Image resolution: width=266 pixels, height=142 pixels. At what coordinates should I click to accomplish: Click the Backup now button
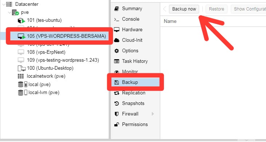184,9
